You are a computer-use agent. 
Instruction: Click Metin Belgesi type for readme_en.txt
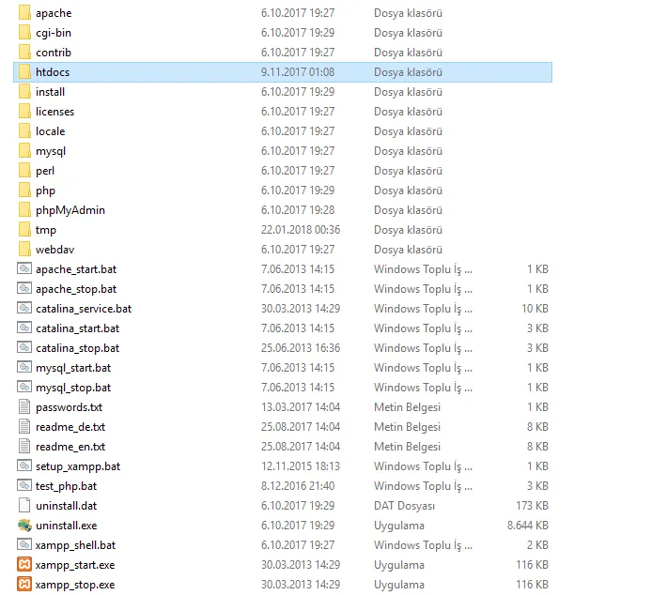[x=407, y=447]
